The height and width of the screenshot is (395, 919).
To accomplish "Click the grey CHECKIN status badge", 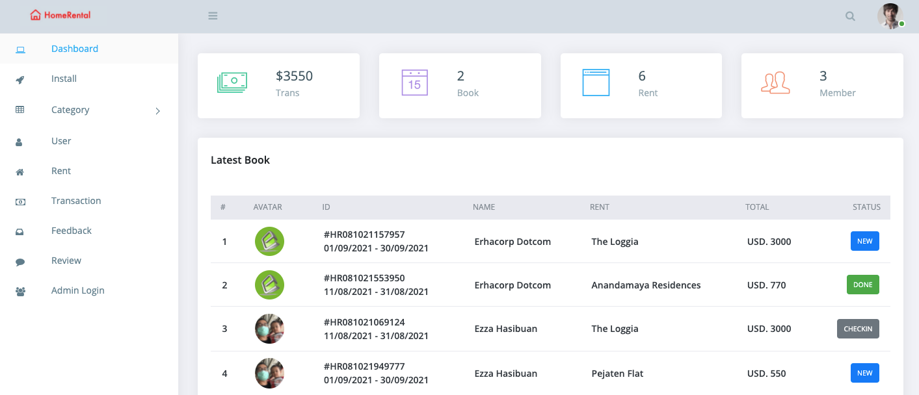I will (858, 329).
